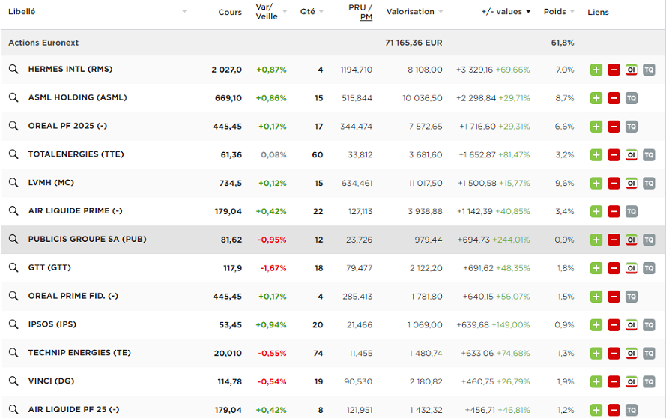
Task: Buy more ASML HOLDING with green plus
Action: point(596,98)
